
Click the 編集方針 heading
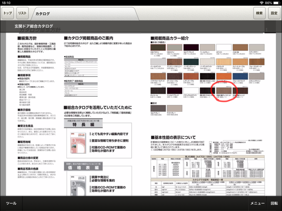tap(27, 38)
